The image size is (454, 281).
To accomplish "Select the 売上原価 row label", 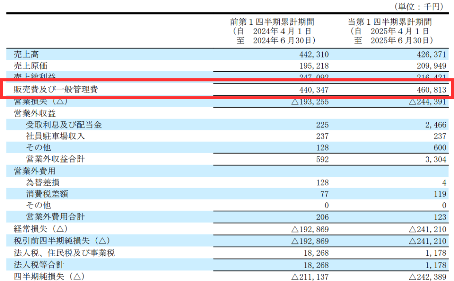I will point(31,65).
